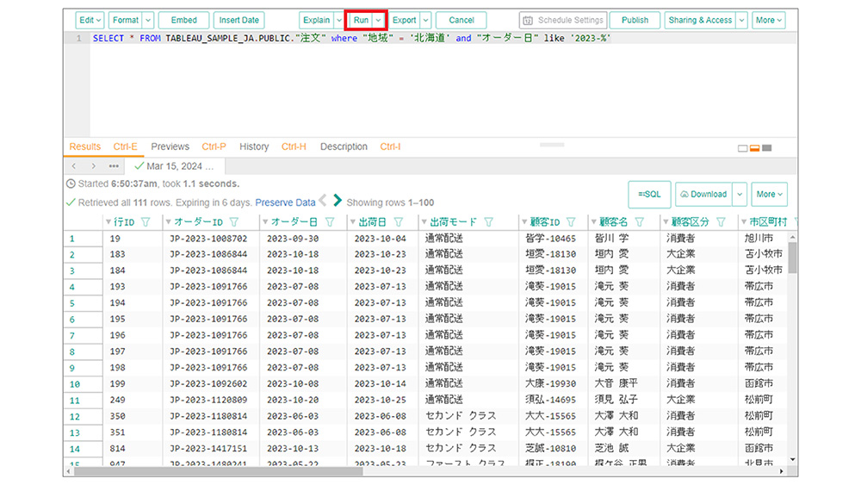
Task: Filter the 行ID column
Action: 146,222
